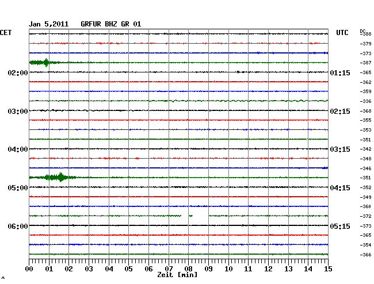This screenshot has width=374, height=284.
Task: Click the DC offset value -379
Action: (365, 44)
